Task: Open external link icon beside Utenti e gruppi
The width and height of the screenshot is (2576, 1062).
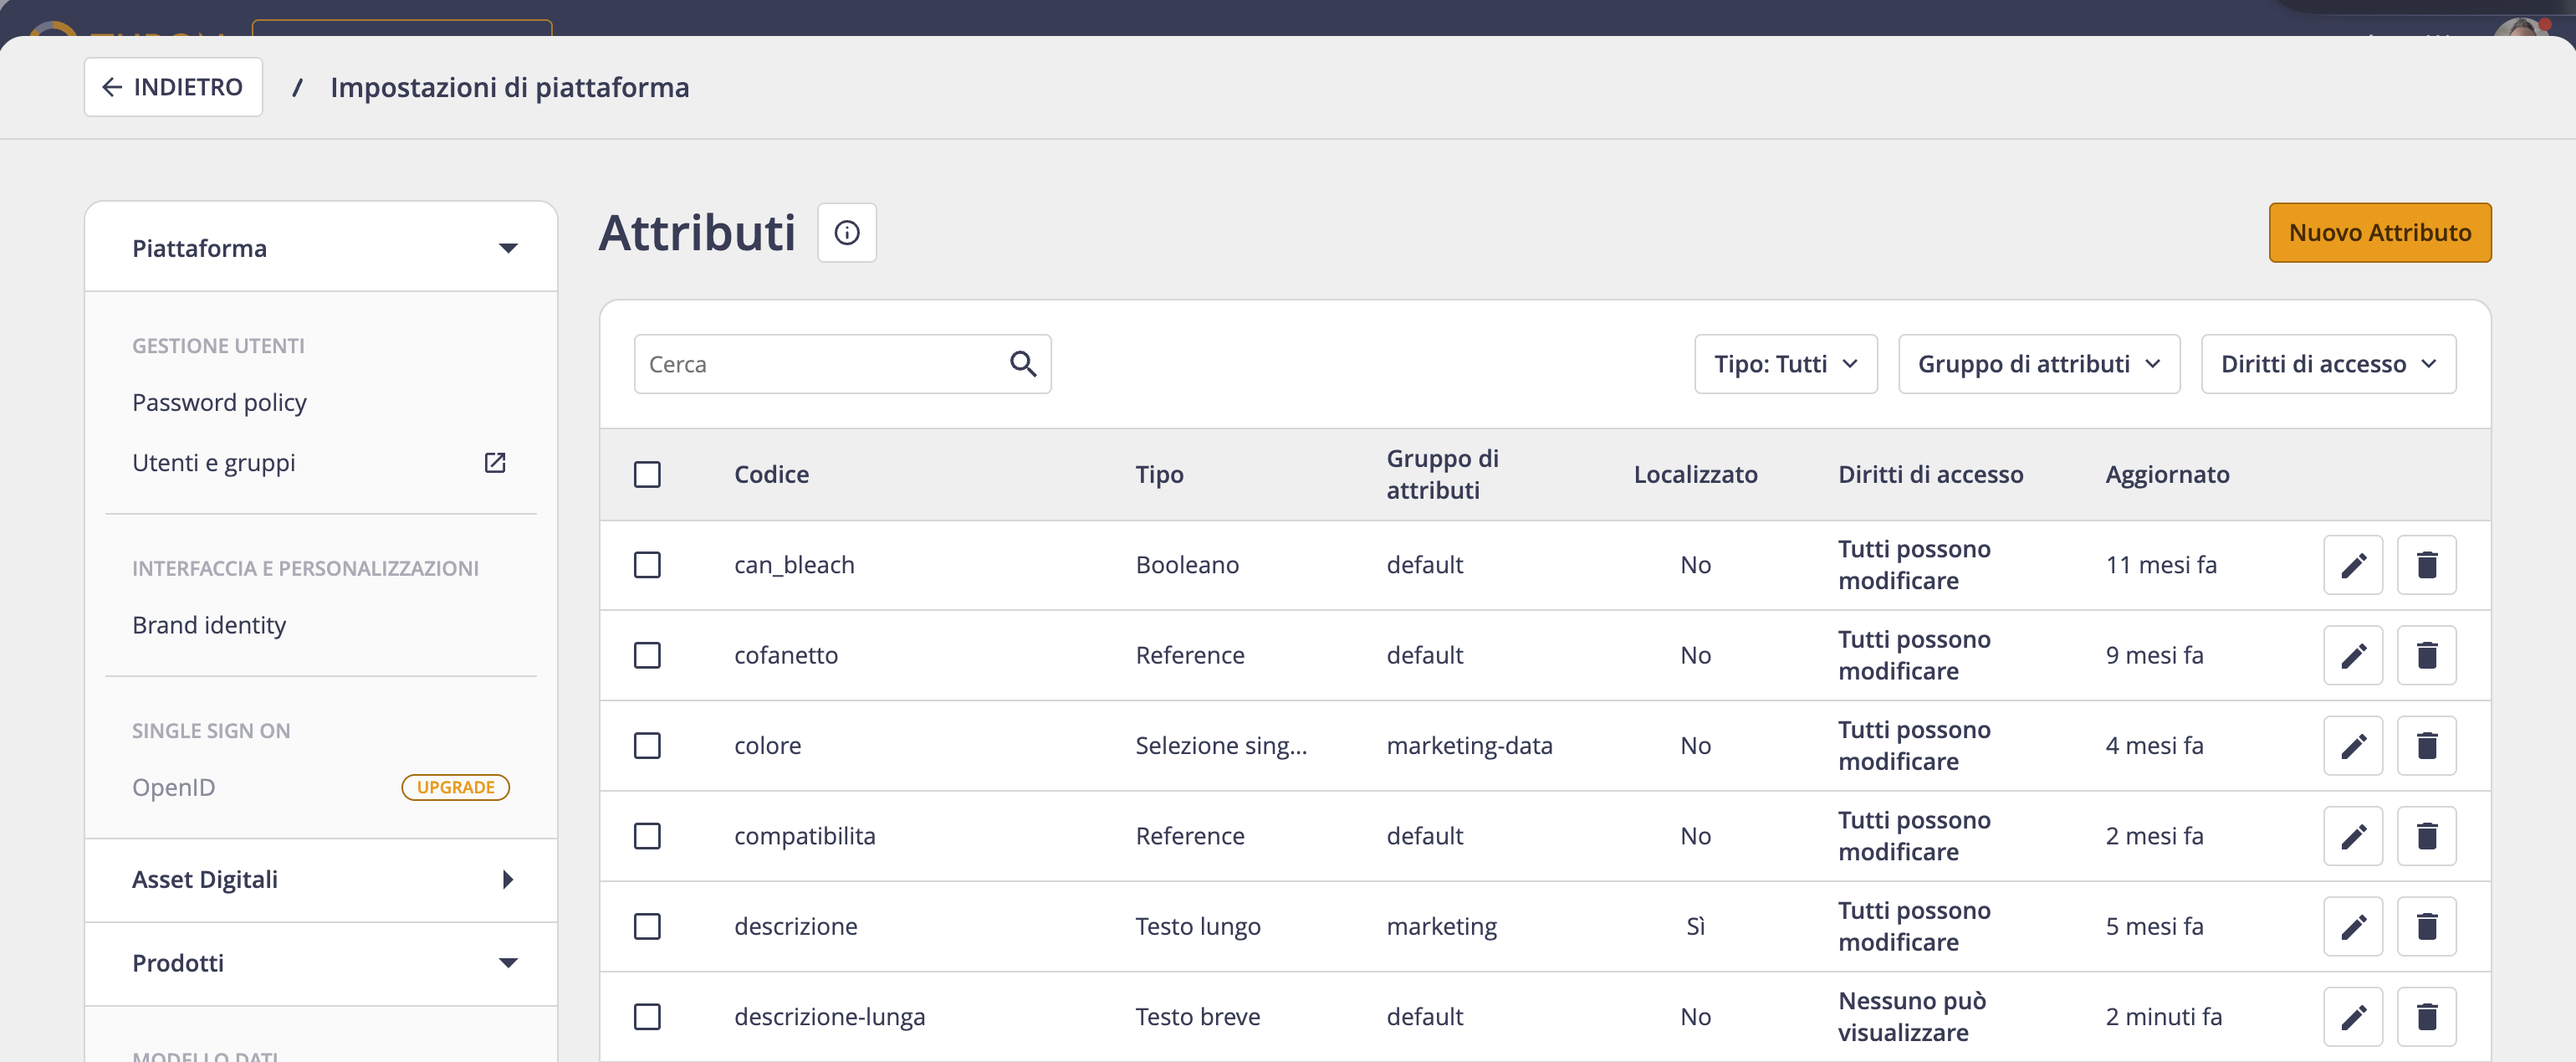Action: [495, 463]
